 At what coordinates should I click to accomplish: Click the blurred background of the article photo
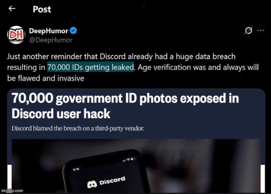pos(218,163)
